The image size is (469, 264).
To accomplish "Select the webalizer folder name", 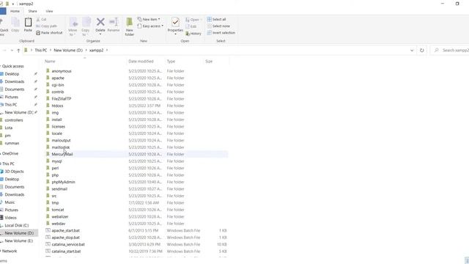I will point(60,216).
